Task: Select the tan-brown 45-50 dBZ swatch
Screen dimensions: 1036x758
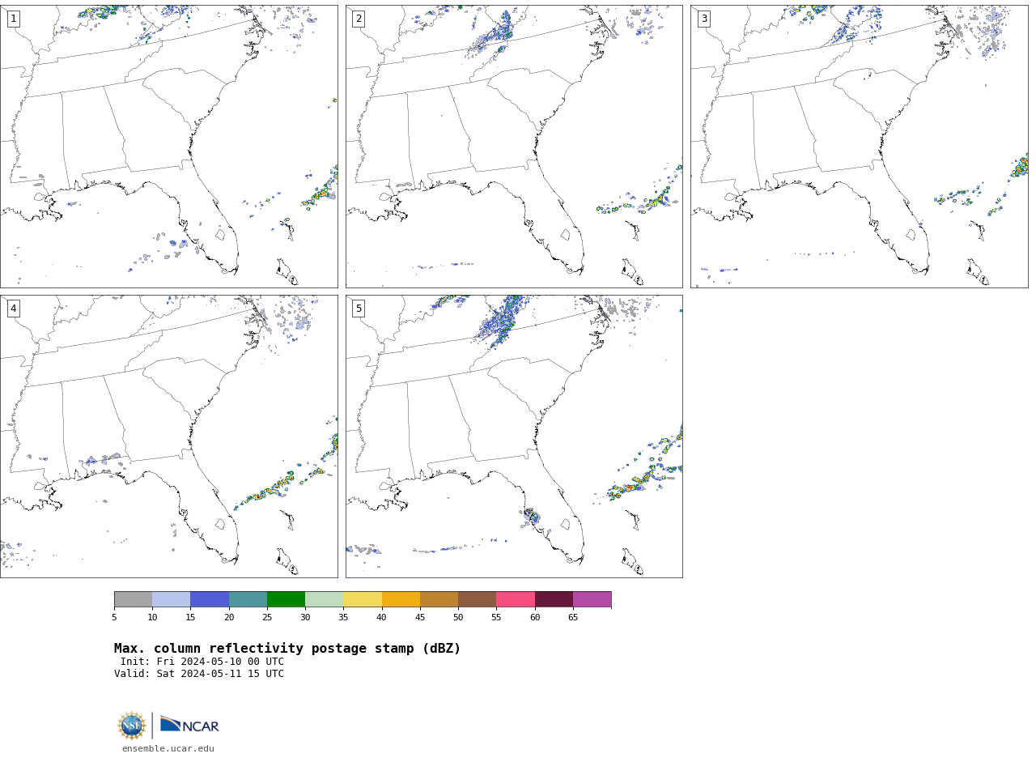Action: pos(439,599)
